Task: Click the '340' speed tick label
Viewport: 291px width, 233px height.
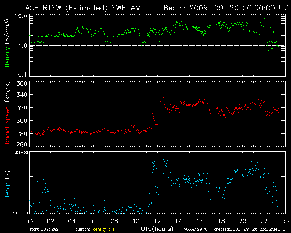Action: click(x=21, y=95)
